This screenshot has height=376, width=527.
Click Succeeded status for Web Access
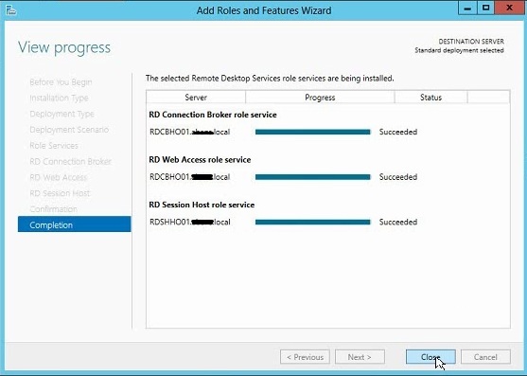point(398,177)
